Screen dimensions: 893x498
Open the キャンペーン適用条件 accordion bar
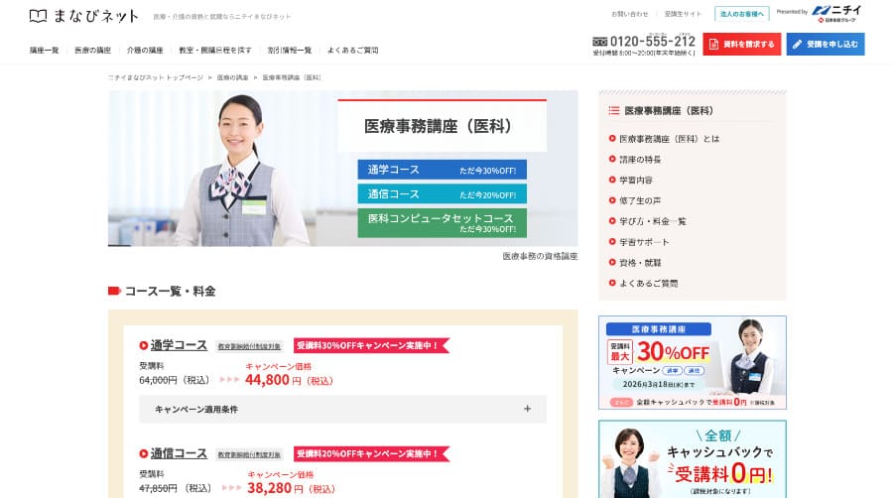[342, 409]
